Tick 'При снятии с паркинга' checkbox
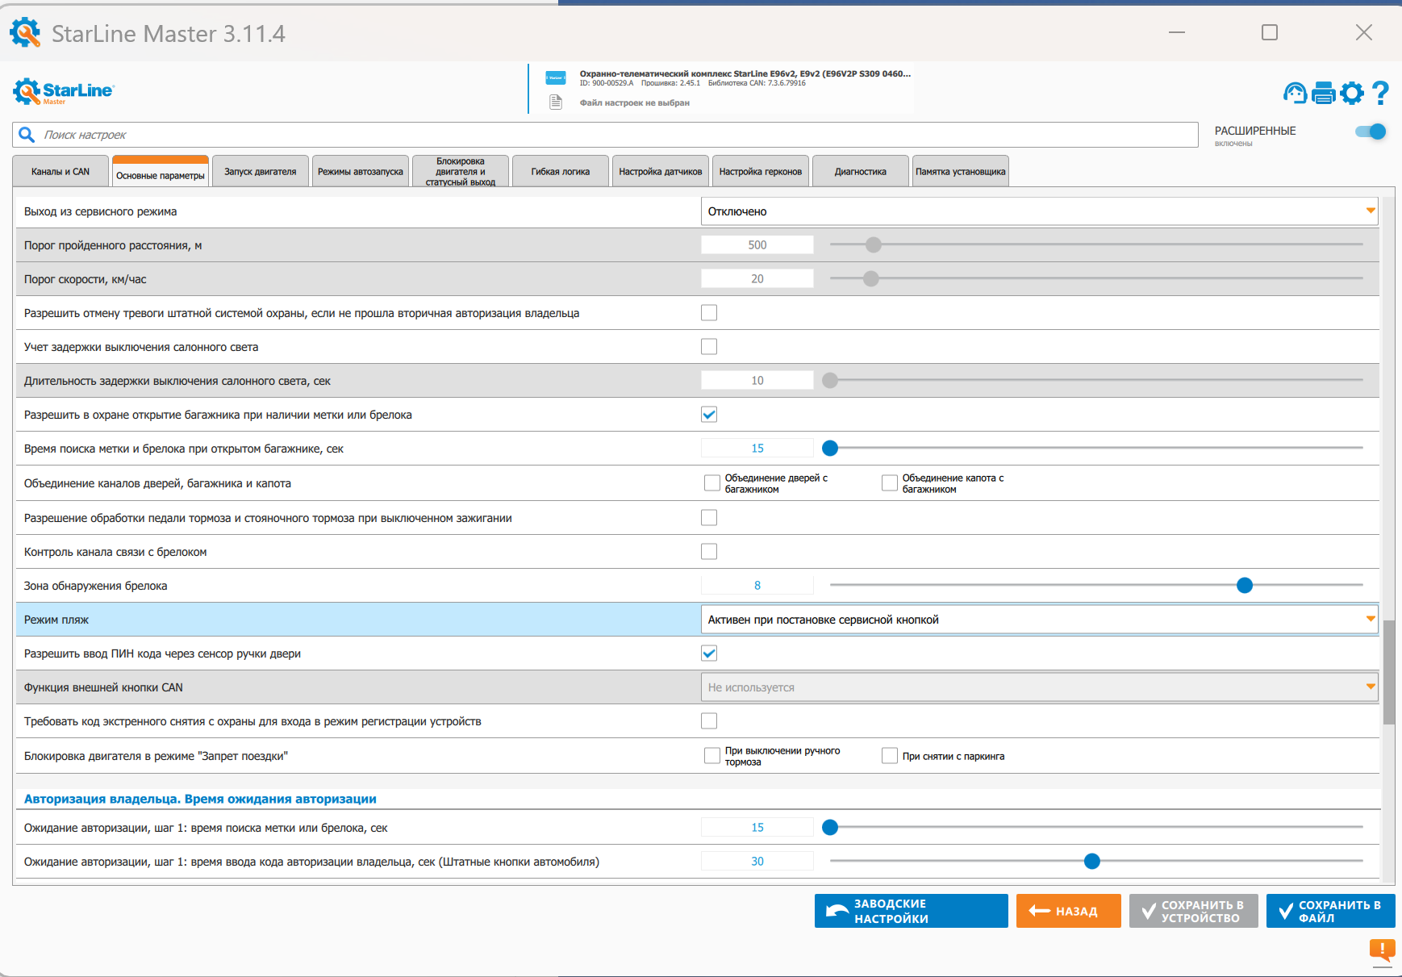 (890, 756)
